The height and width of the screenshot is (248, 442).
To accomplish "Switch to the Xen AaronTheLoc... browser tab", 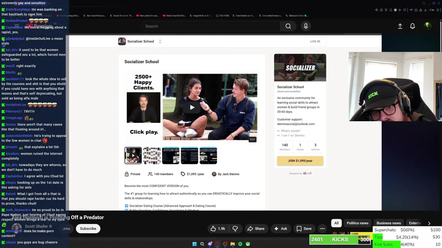I will click(x=95, y=15).
